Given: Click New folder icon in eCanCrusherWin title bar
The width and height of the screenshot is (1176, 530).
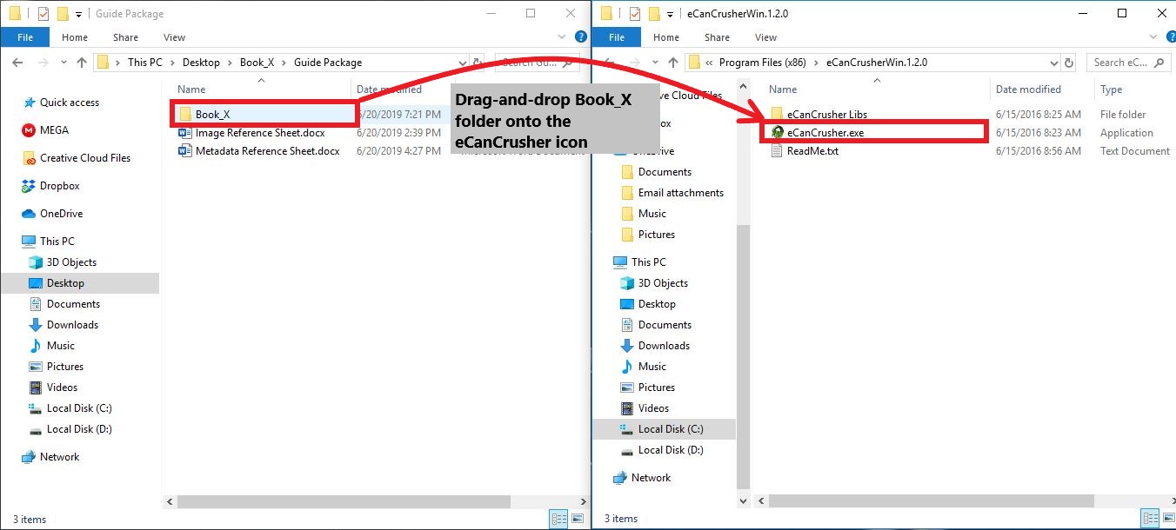Looking at the screenshot, I should pyautogui.click(x=653, y=14).
